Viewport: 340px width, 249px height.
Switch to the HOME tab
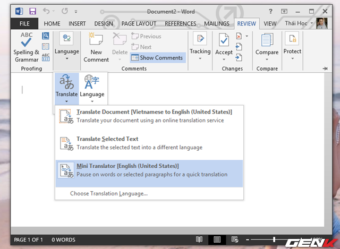pyautogui.click(x=52, y=23)
